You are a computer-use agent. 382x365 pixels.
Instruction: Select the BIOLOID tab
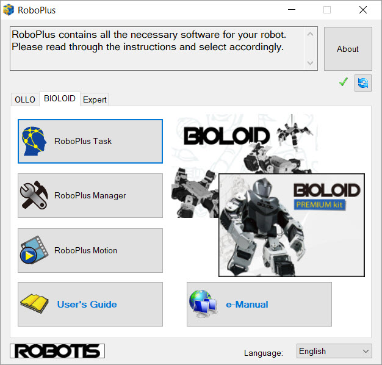click(x=59, y=98)
